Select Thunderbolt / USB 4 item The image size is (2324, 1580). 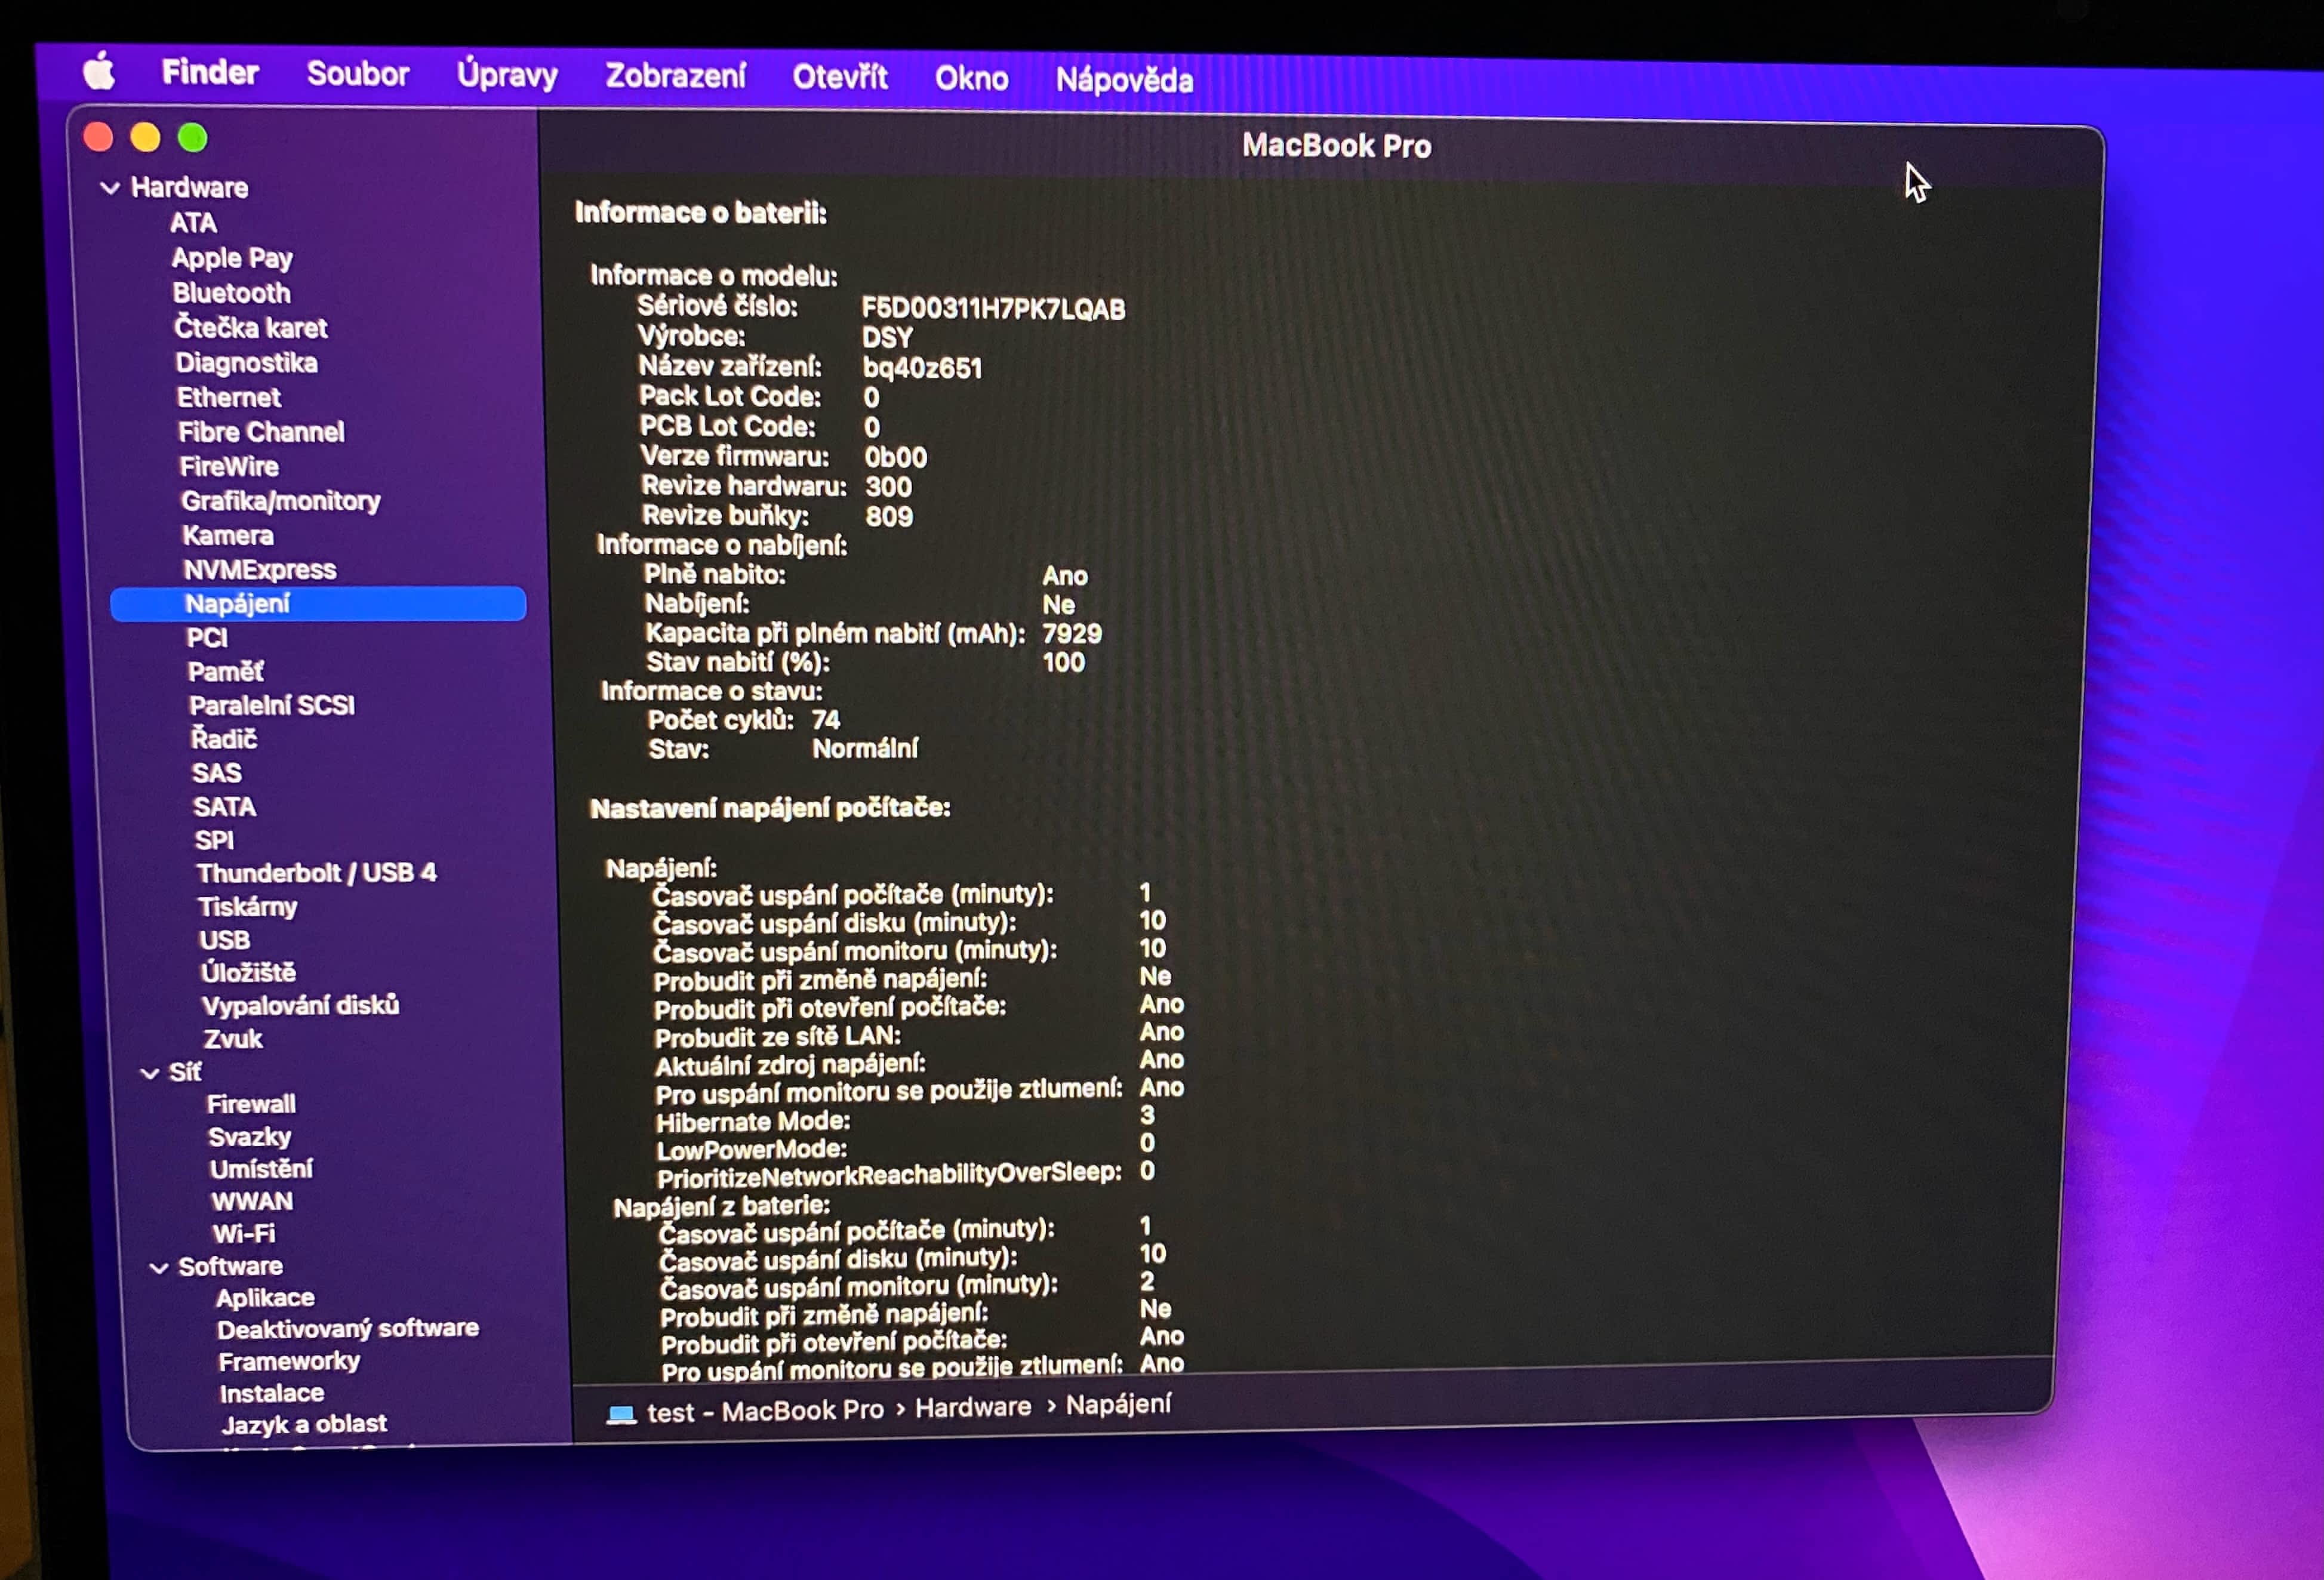click(x=316, y=873)
